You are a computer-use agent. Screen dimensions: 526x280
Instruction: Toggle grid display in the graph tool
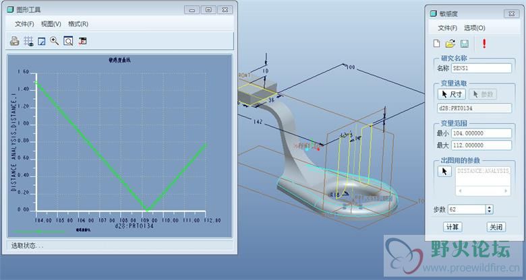click(x=28, y=41)
